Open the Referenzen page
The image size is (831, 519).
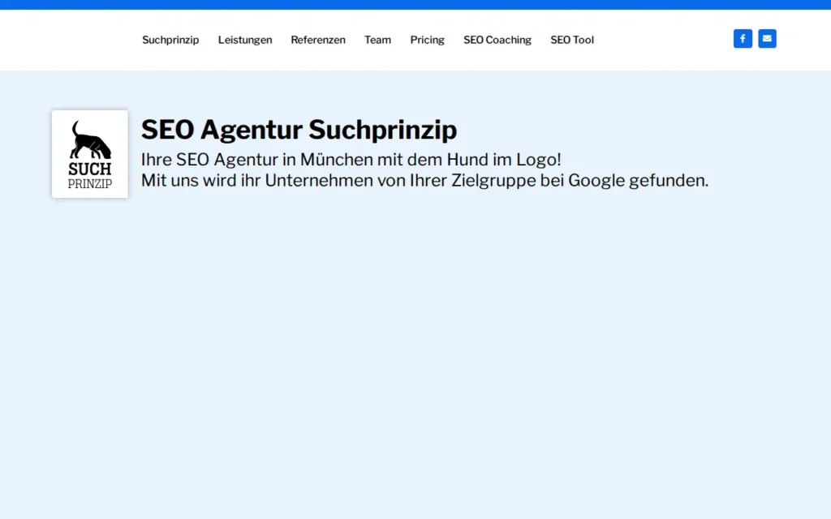tap(318, 41)
